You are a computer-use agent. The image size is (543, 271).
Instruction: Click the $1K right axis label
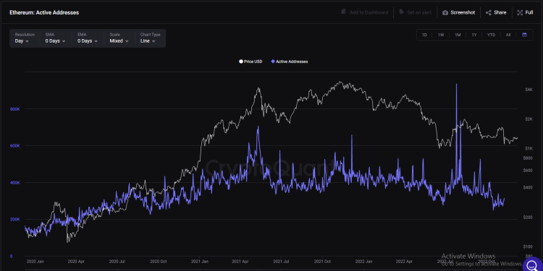[529, 148]
